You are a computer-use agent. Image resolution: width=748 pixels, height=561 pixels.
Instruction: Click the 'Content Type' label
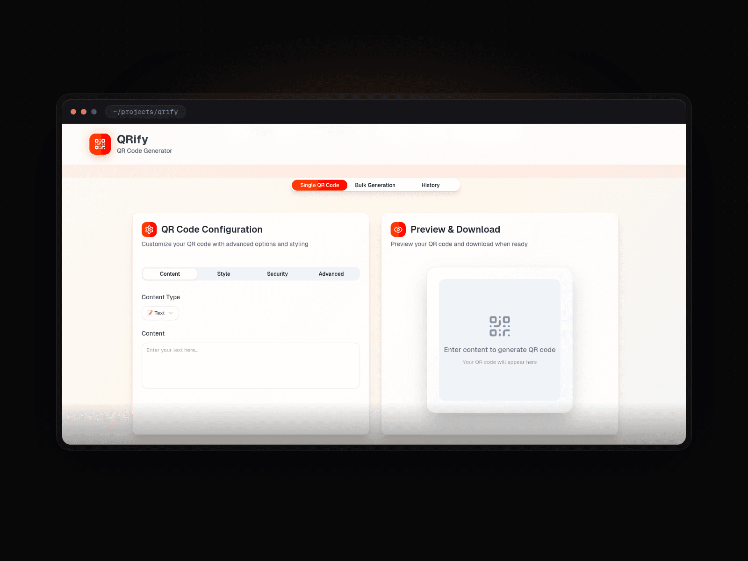pos(161,297)
